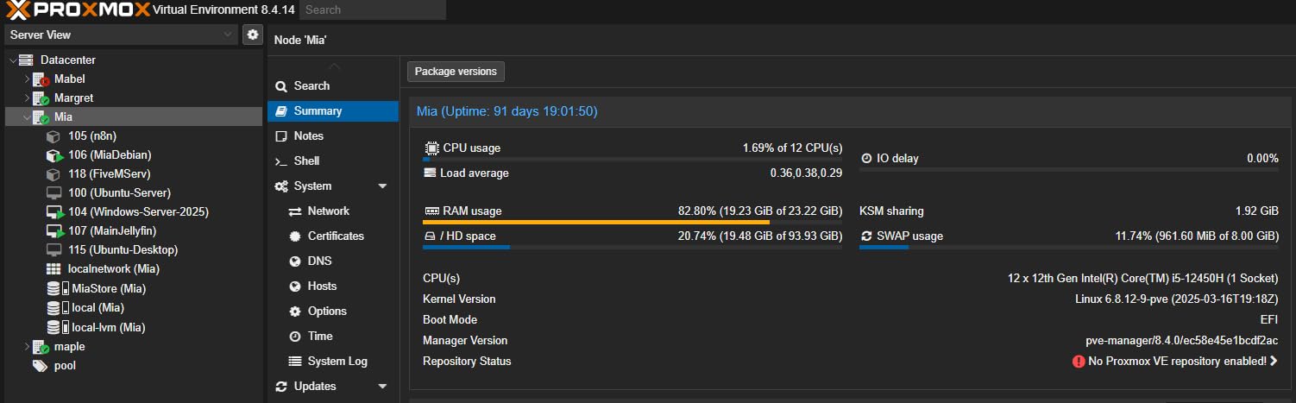
Task: Click the Mabel node status icon
Action: tap(41, 79)
